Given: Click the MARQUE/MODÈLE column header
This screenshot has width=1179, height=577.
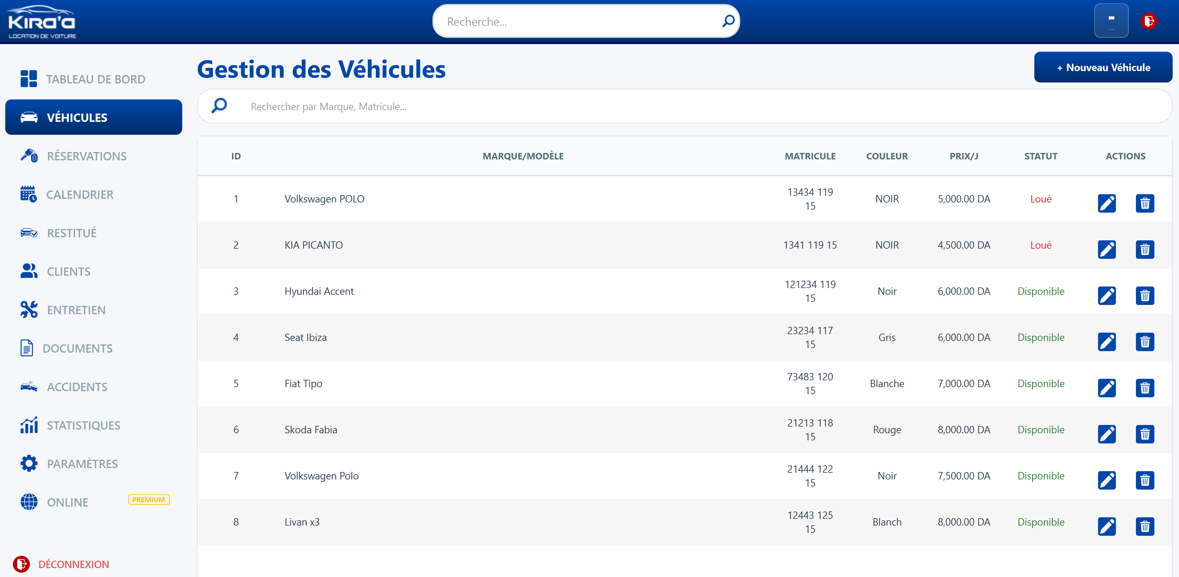Looking at the screenshot, I should pos(523,156).
